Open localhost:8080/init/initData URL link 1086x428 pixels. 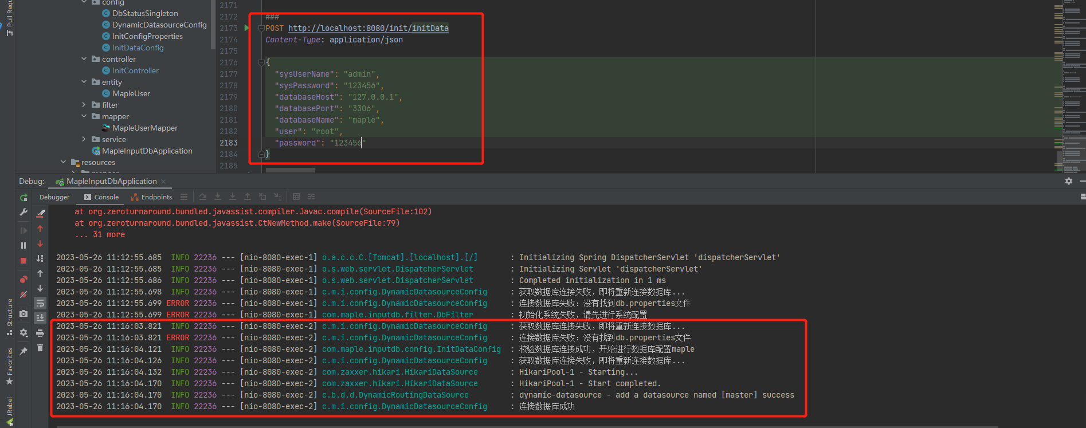(x=368, y=28)
